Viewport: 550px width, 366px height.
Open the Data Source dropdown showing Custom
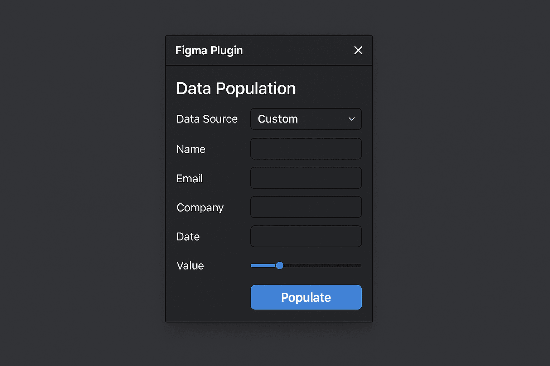click(x=306, y=119)
